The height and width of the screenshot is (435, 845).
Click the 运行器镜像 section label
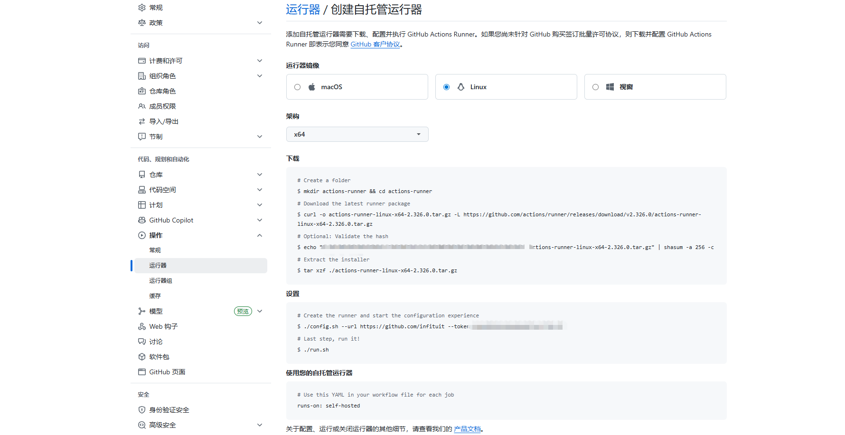pos(302,65)
